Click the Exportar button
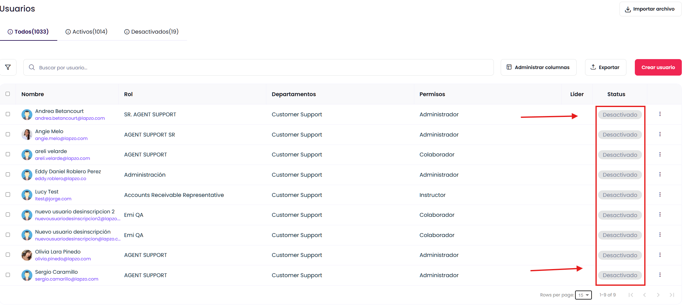The image size is (684, 307). pos(605,67)
